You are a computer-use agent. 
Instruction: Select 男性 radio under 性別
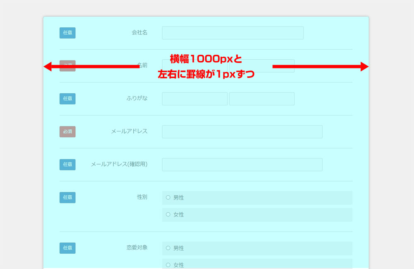(168, 197)
